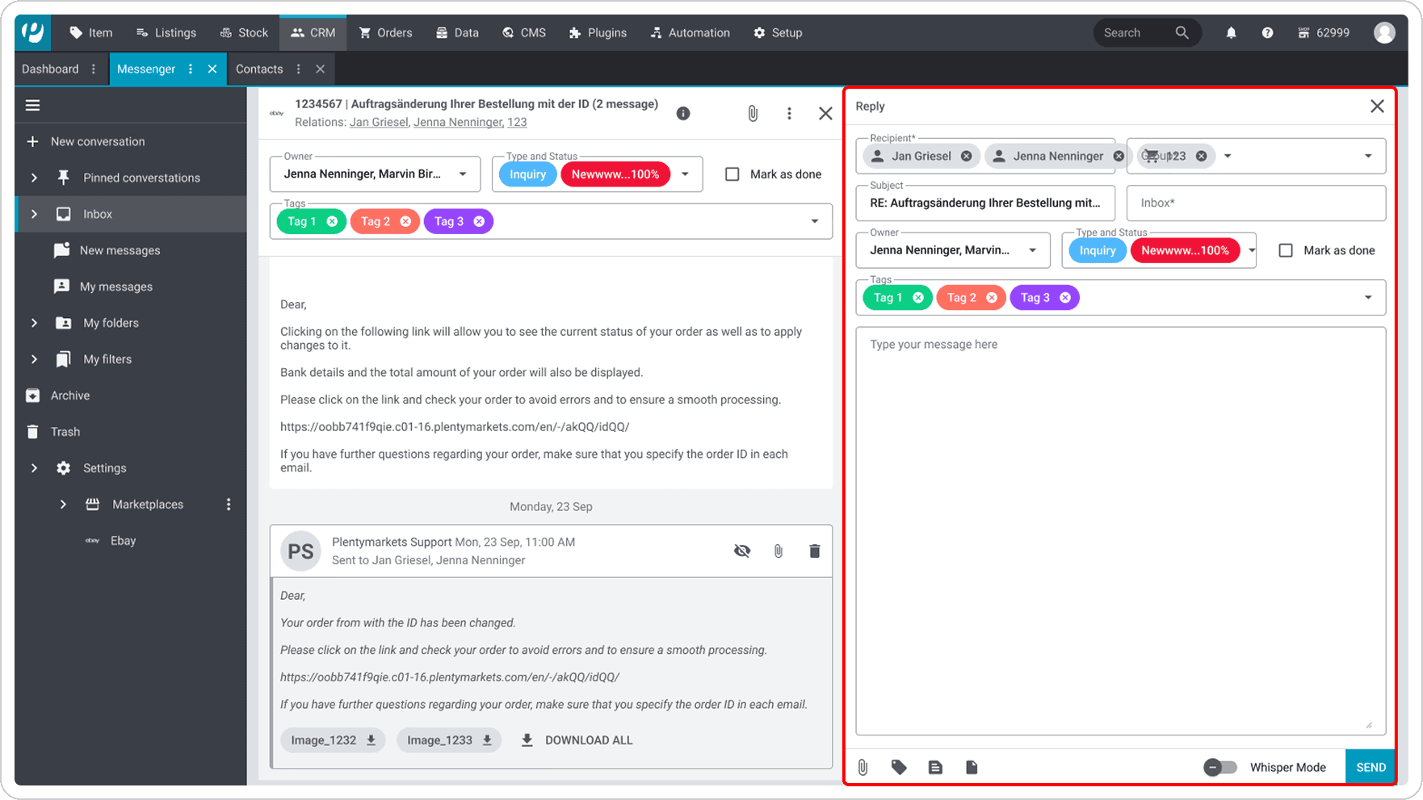Screen dimensions: 1423x800
Task: Open the reply Owner dropdown
Action: 953,250
